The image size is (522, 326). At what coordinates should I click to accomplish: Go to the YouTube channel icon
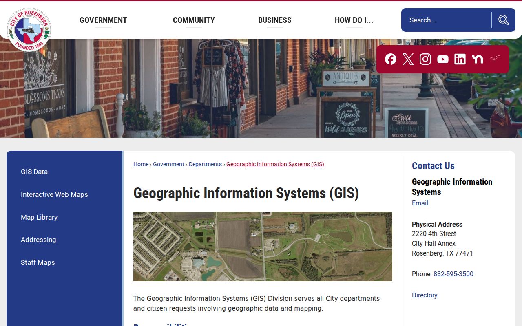point(443,59)
